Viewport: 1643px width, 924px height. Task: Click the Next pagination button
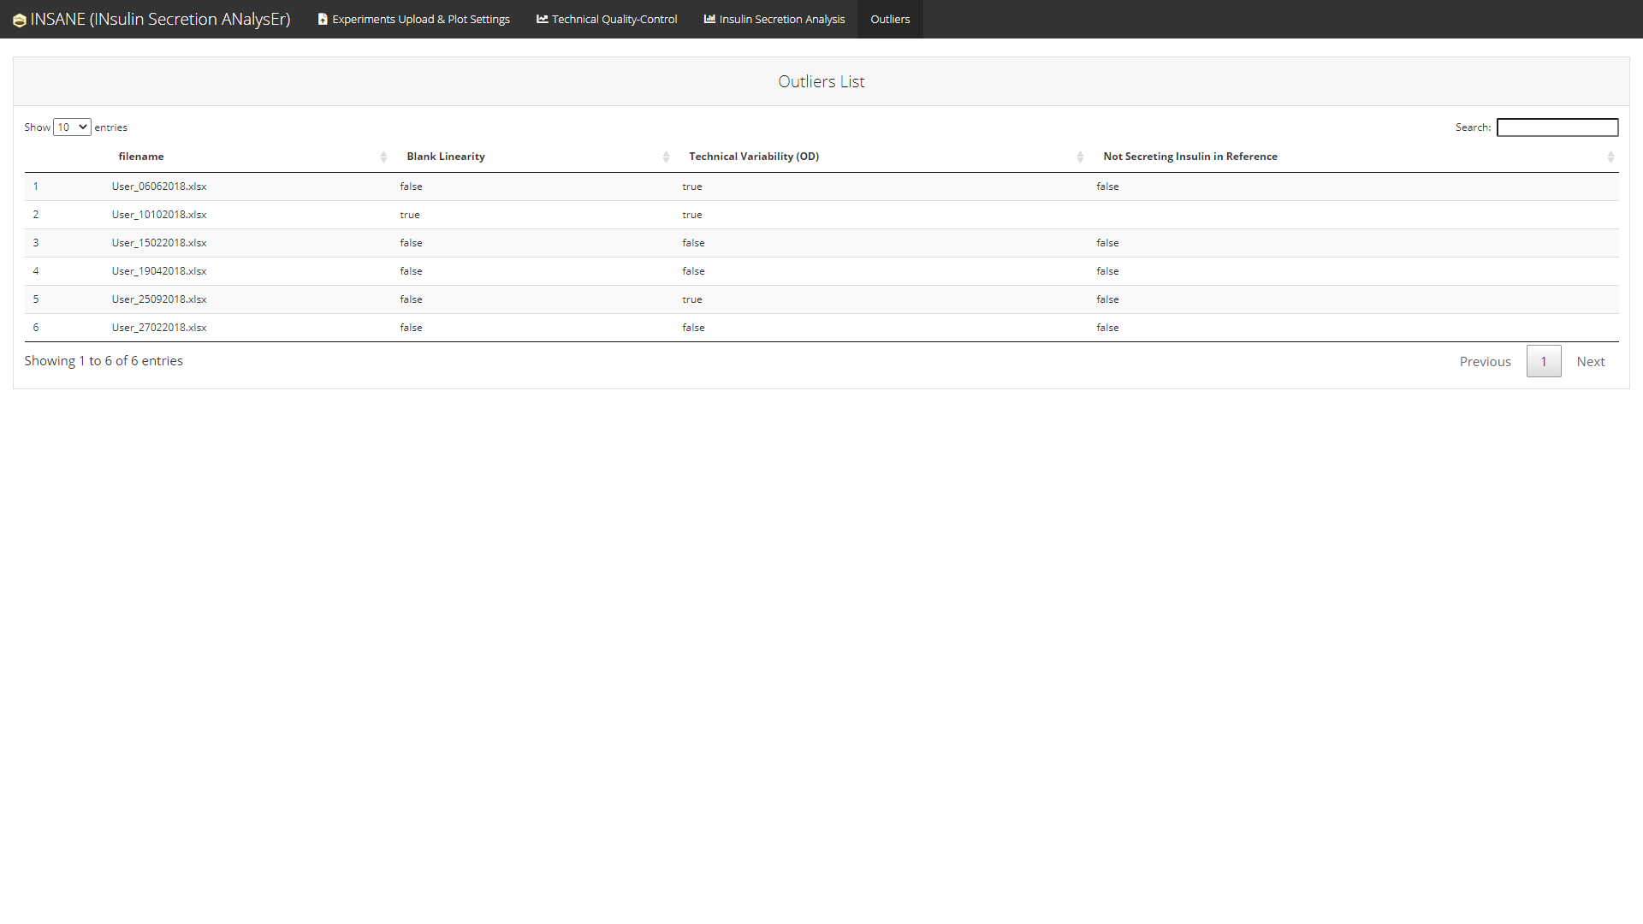(1590, 362)
